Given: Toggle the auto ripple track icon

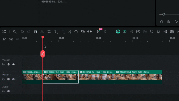Looking at the screenshot, I should (x=11, y=39).
